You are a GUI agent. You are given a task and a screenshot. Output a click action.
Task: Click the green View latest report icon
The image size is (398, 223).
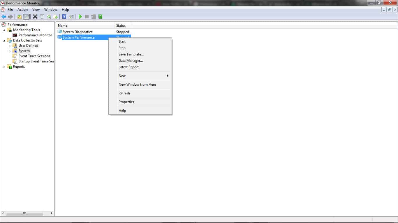tap(100, 17)
